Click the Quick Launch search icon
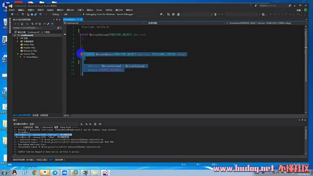 [290, 6]
